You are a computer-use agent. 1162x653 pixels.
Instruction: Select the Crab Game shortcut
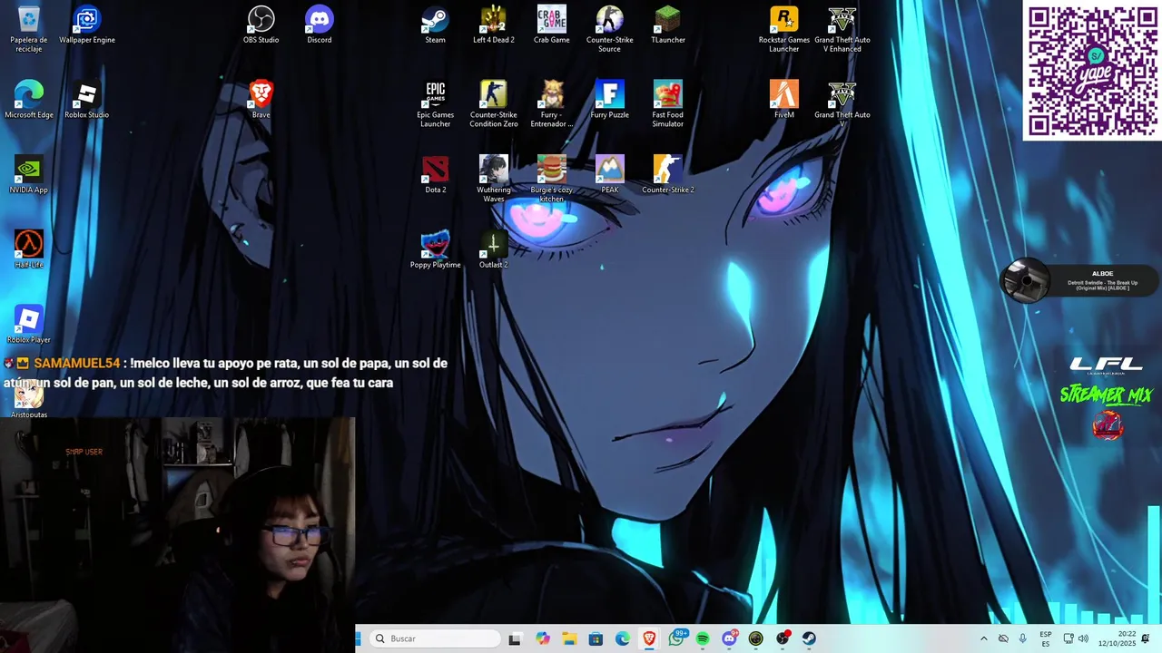pyautogui.click(x=552, y=24)
